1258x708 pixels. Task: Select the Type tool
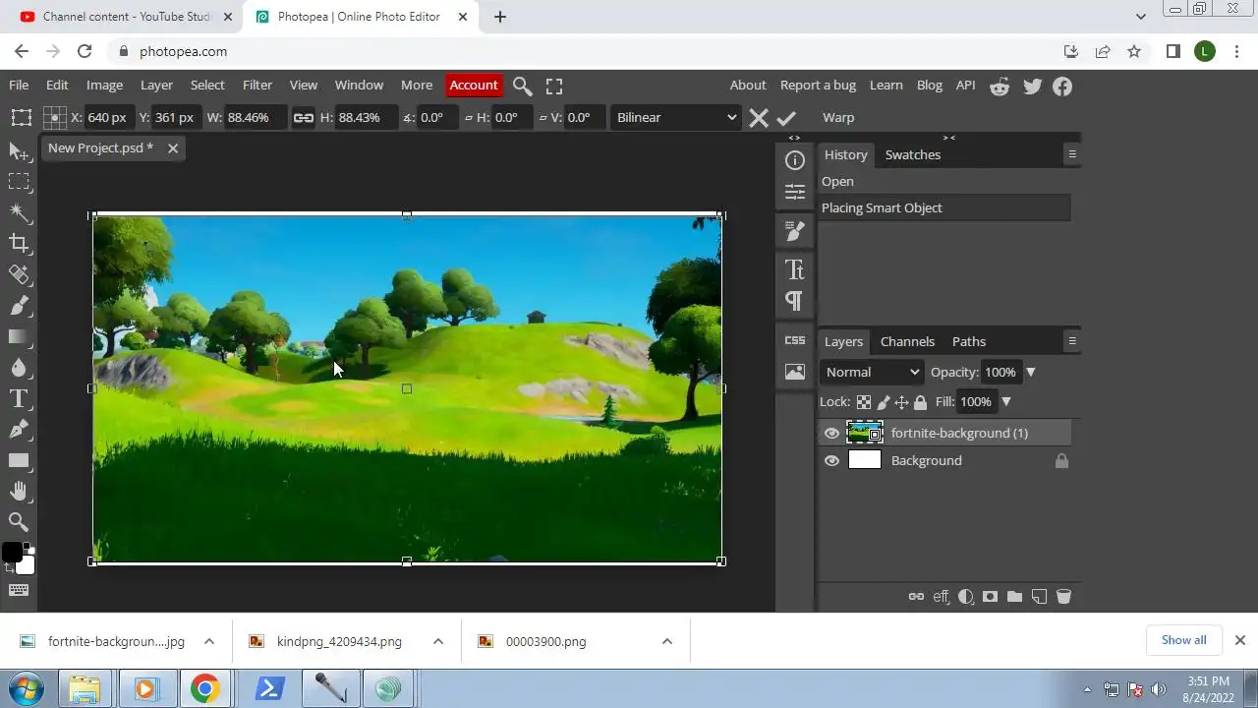pyautogui.click(x=19, y=398)
